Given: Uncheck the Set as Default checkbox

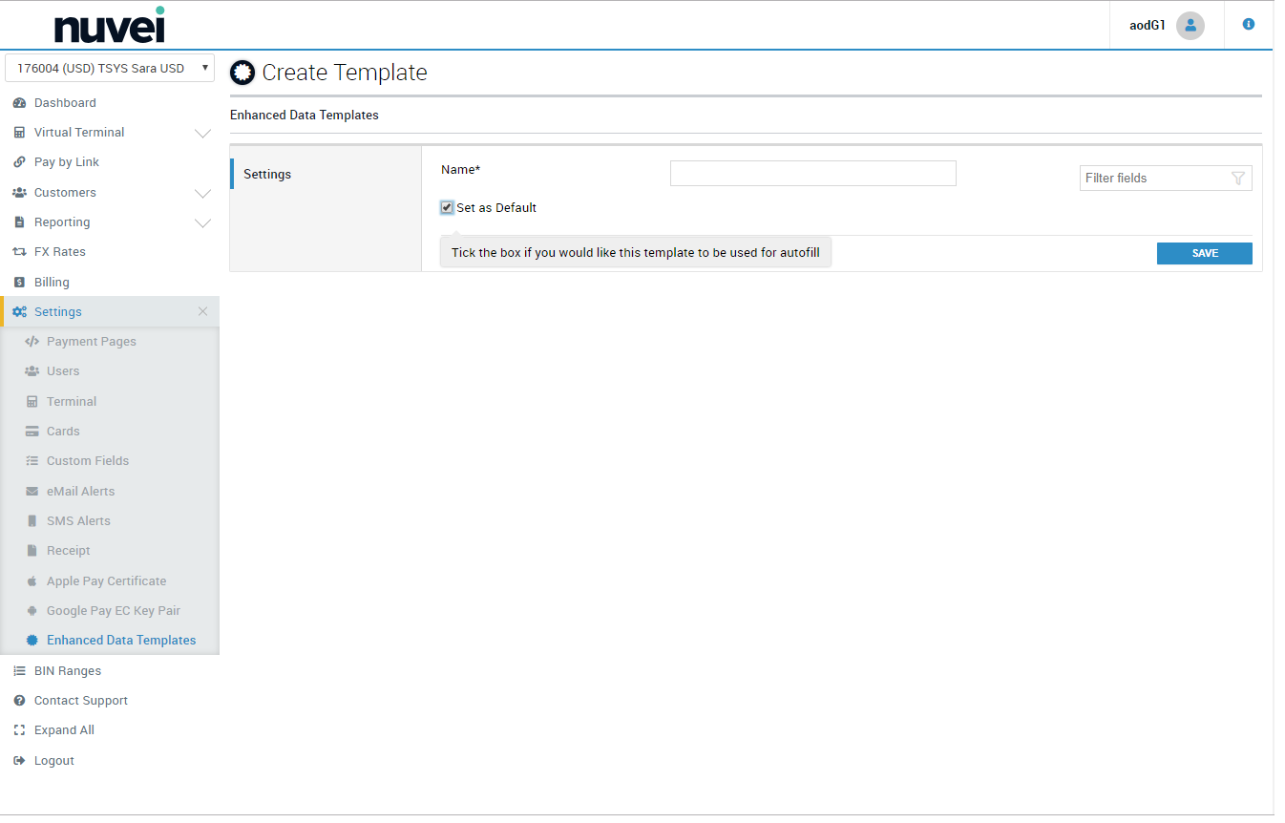Looking at the screenshot, I should (x=447, y=208).
